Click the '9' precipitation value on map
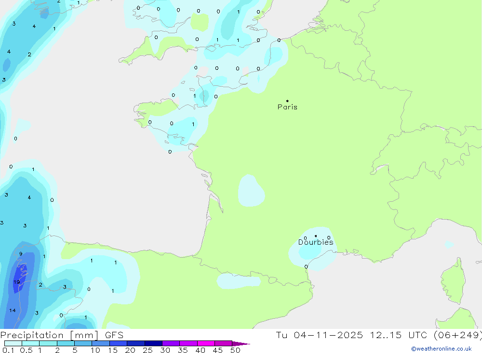 (21, 254)
